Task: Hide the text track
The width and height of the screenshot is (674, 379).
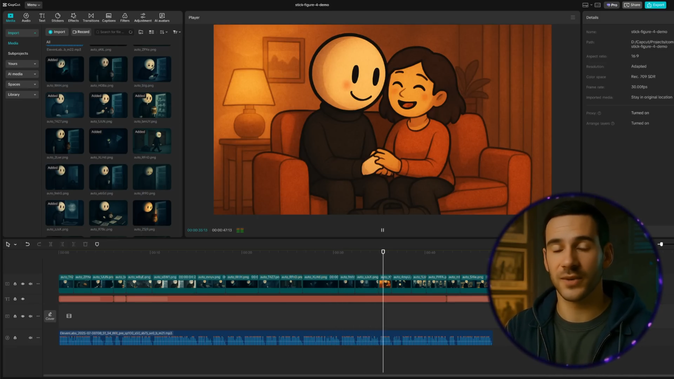Action: click(23, 299)
